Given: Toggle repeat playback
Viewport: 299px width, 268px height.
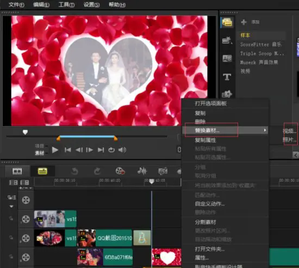Looking at the screenshot, I should [111, 150].
